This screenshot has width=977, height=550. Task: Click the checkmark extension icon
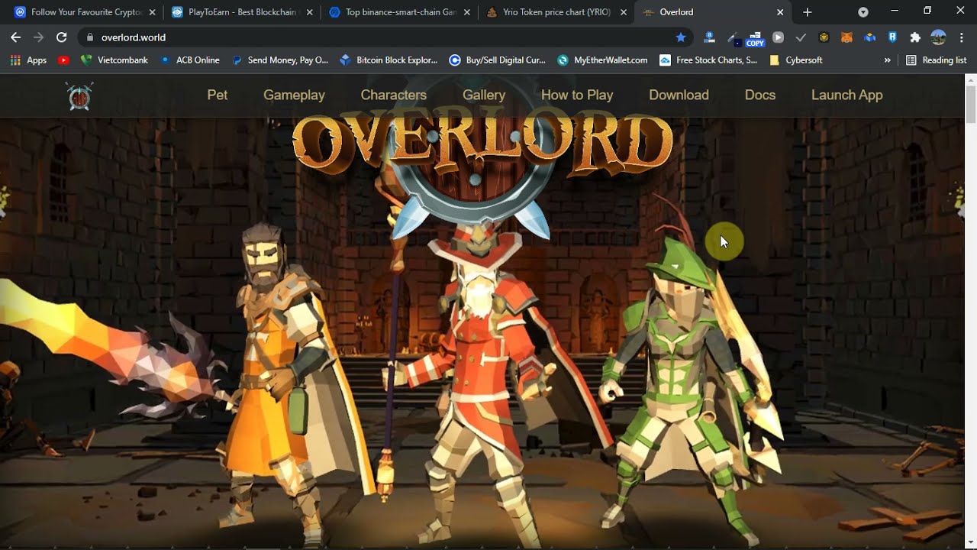801,37
